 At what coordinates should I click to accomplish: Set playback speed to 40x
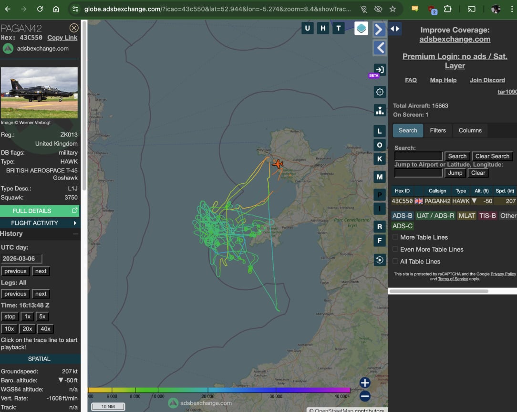pos(45,329)
